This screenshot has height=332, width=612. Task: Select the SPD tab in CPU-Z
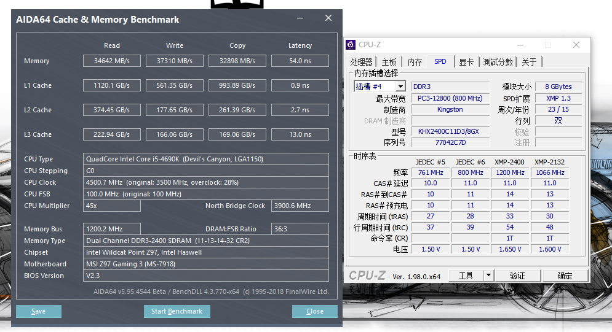coord(440,61)
